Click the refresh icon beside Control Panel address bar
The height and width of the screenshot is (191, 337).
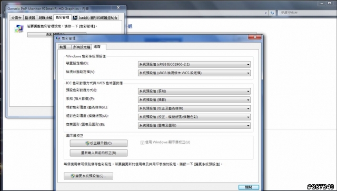point(272,13)
